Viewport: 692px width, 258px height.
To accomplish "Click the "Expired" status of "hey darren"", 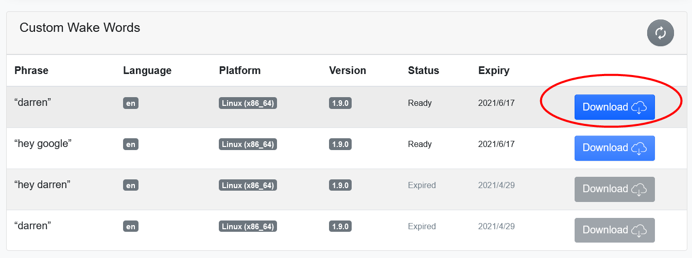I will (x=422, y=185).
